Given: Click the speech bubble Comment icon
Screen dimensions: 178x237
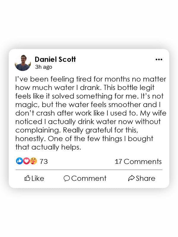Looking at the screenshot, I should click(66, 178).
